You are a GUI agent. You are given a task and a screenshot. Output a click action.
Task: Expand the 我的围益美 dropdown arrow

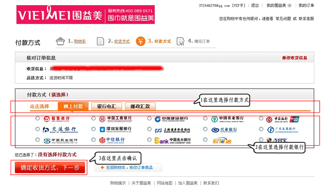(289, 6)
